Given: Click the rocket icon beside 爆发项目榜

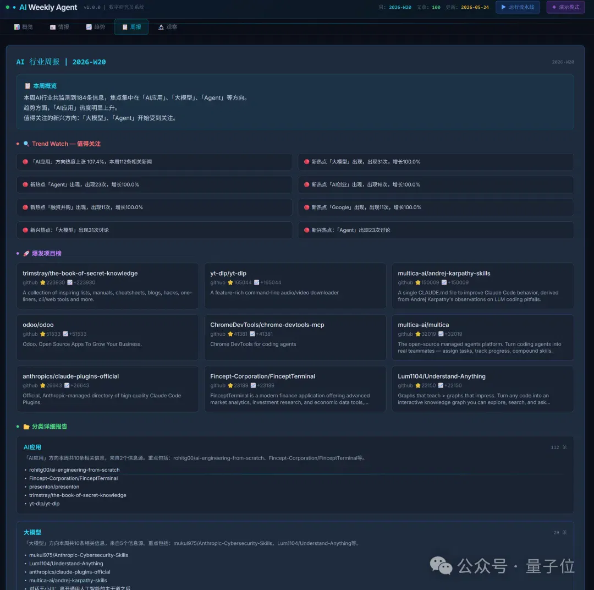Looking at the screenshot, I should (26, 253).
